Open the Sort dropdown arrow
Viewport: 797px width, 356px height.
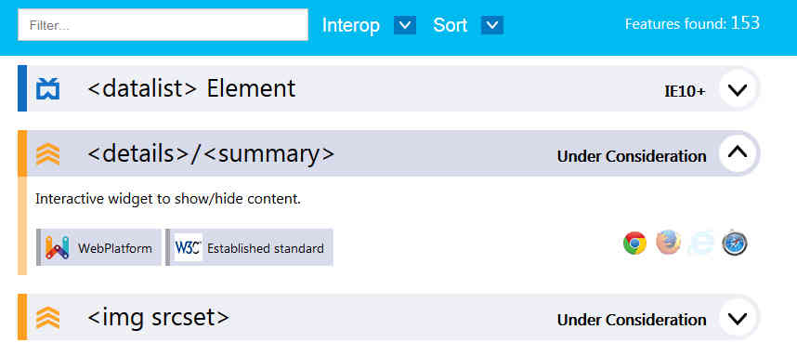tap(492, 25)
